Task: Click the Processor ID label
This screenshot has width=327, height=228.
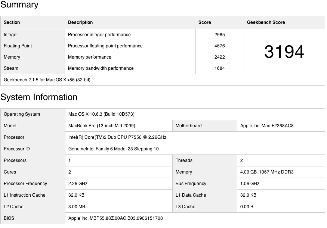Action: click(17, 149)
